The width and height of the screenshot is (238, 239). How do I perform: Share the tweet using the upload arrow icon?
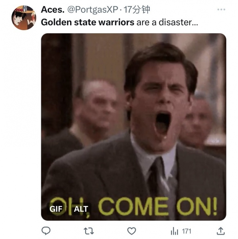pyautogui.click(x=221, y=231)
